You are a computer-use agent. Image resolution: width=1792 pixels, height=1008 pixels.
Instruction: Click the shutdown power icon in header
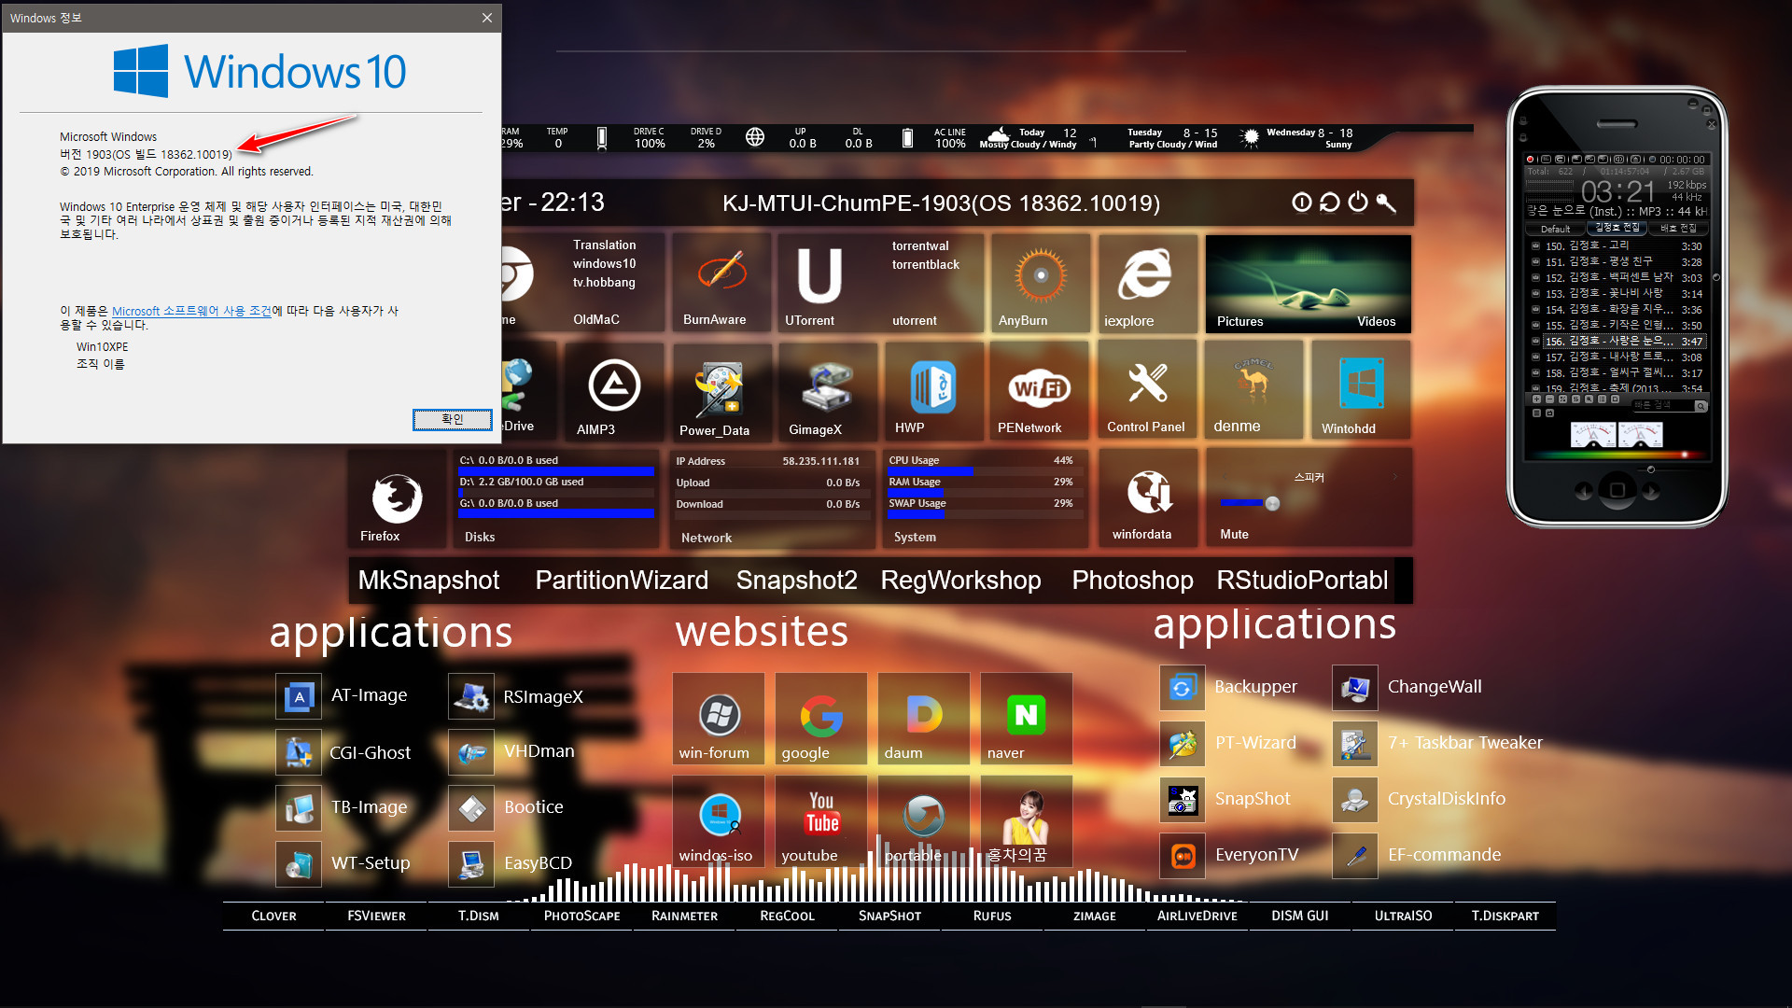coord(1358,203)
